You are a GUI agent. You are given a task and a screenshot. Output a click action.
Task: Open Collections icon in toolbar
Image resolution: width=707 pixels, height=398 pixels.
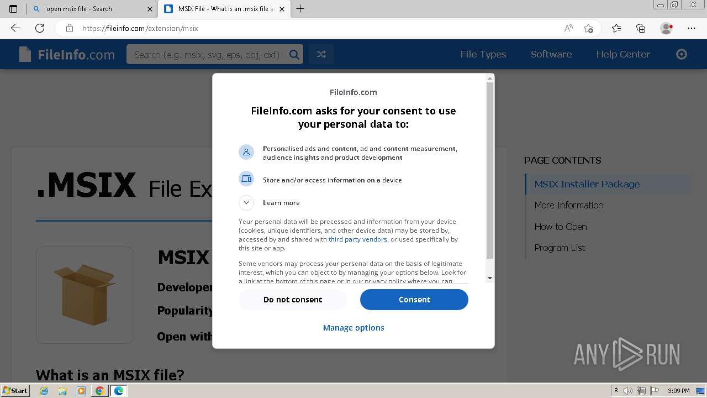click(x=641, y=28)
